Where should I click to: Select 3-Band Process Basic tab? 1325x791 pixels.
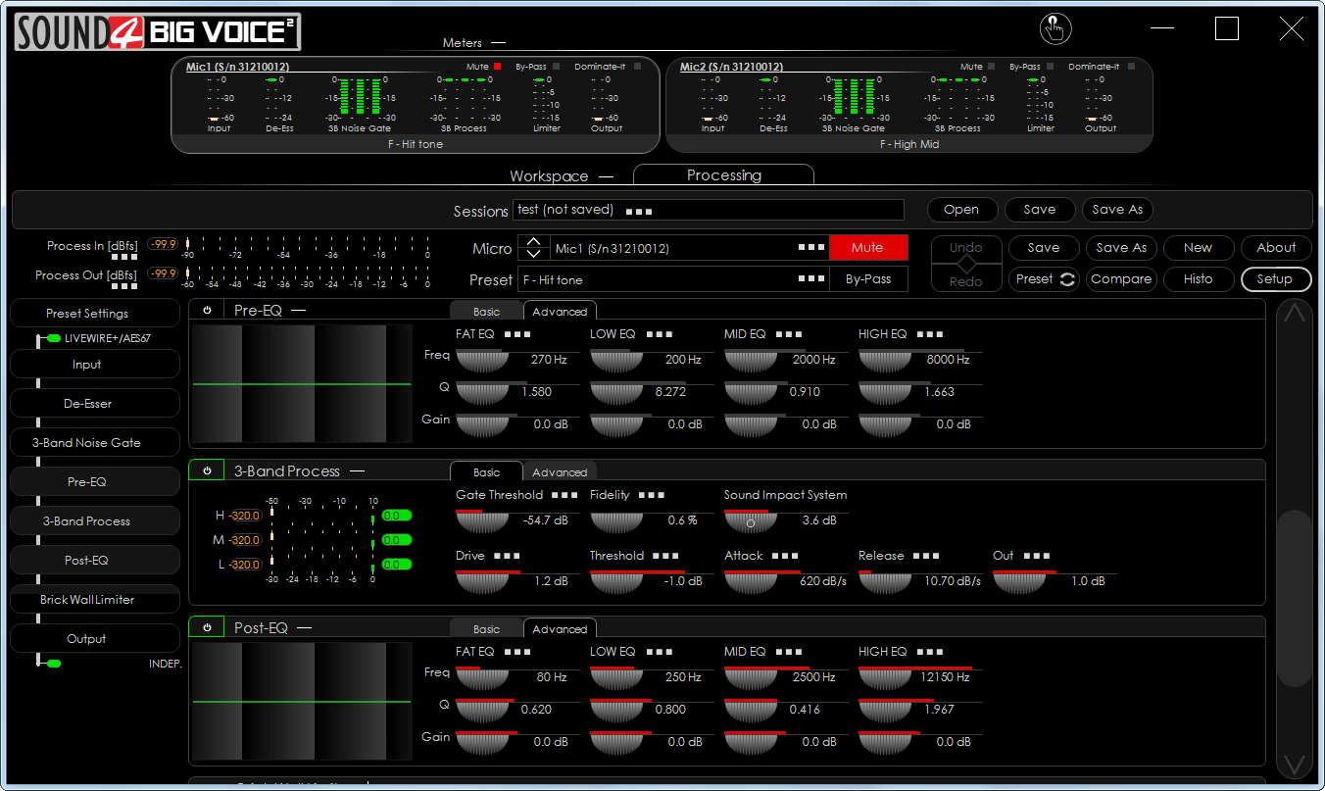pos(486,471)
